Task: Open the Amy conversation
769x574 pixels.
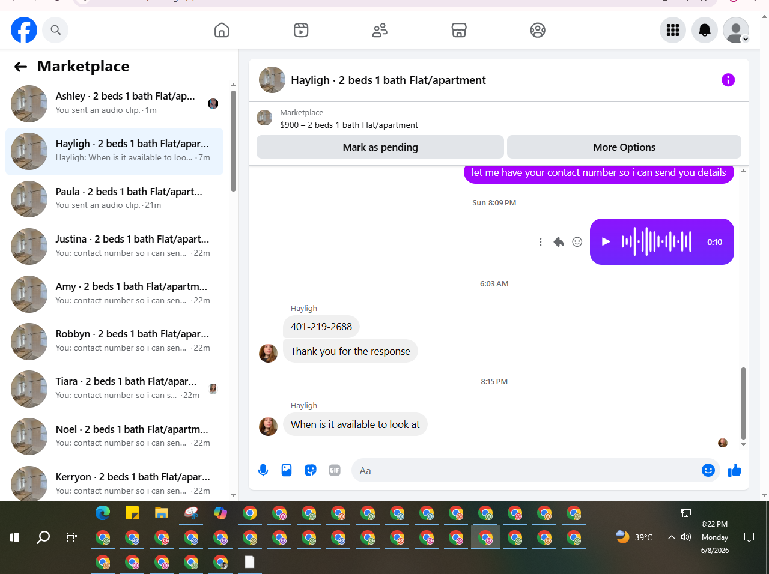Action: [x=114, y=294]
